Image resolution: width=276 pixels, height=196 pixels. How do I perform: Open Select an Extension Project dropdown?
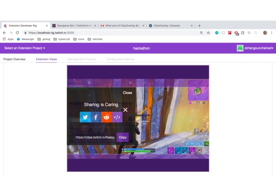click(25, 48)
